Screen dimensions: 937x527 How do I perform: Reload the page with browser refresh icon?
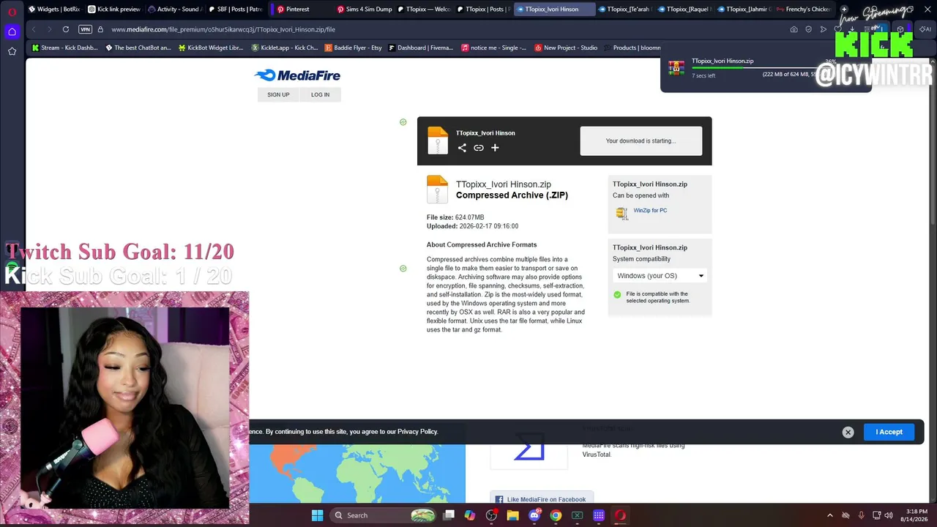point(66,29)
